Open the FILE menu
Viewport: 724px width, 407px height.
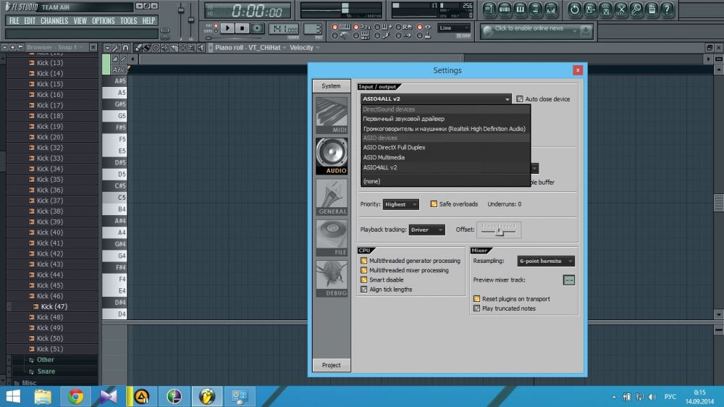pos(14,21)
